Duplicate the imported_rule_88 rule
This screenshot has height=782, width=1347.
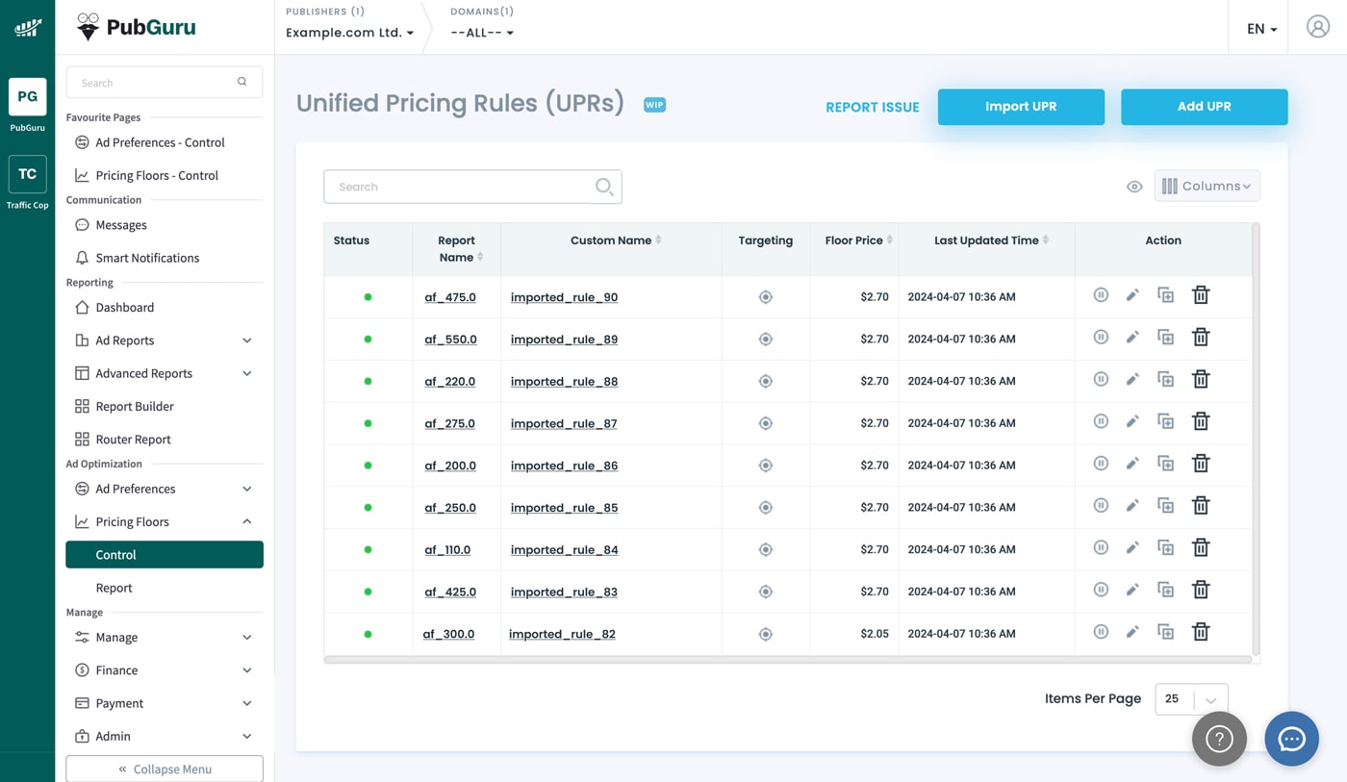coord(1165,380)
